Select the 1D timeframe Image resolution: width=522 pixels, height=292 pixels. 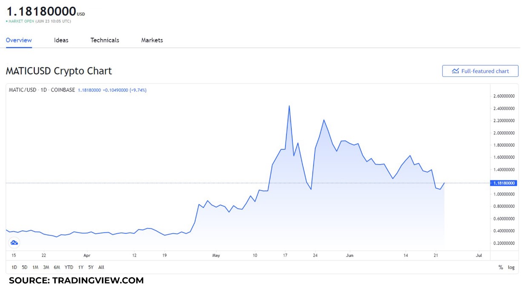click(14, 267)
